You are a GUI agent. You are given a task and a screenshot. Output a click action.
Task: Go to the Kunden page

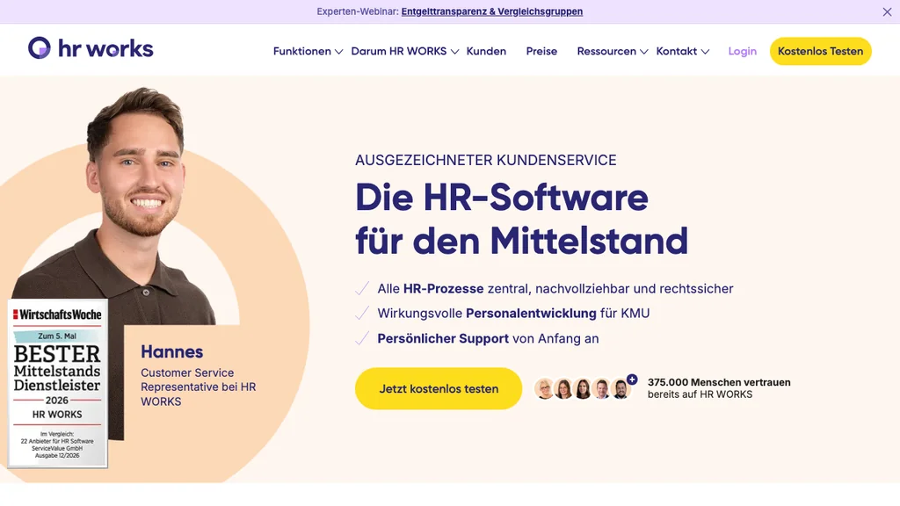(x=486, y=51)
